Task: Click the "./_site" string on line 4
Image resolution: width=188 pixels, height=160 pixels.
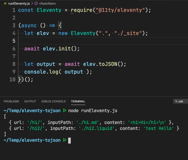Action: (x=128, y=33)
